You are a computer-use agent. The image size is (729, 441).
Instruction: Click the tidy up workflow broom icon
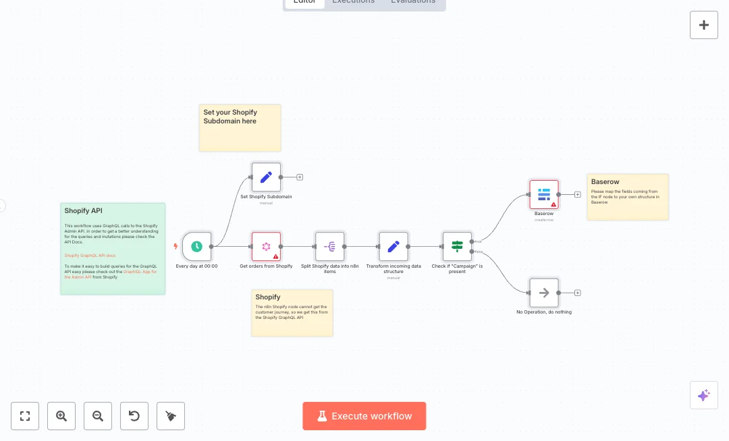[171, 416]
